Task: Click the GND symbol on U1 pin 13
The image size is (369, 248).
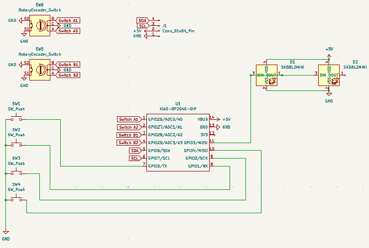Action: click(x=218, y=127)
